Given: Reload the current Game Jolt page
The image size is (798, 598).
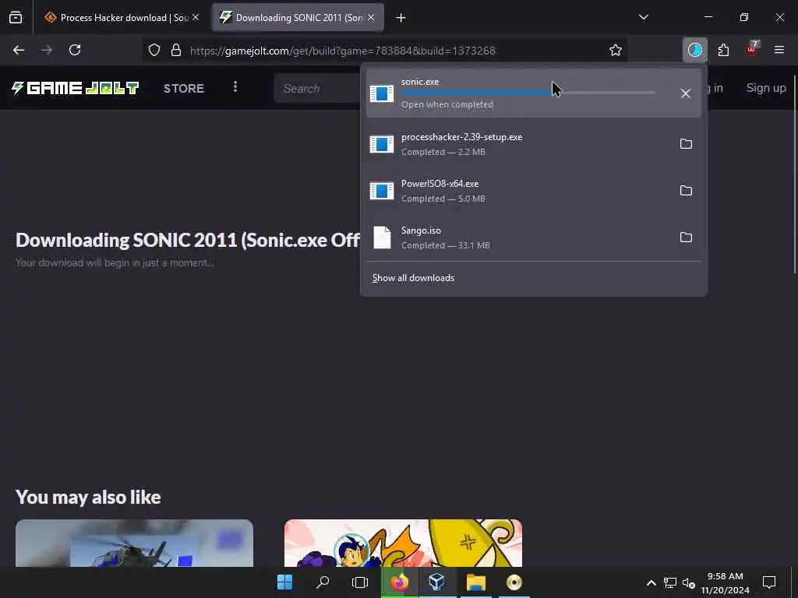Looking at the screenshot, I should click(75, 50).
